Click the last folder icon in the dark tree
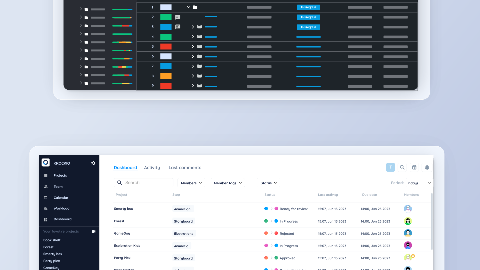Image resolution: width=480 pixels, height=270 pixels. (x=86, y=83)
